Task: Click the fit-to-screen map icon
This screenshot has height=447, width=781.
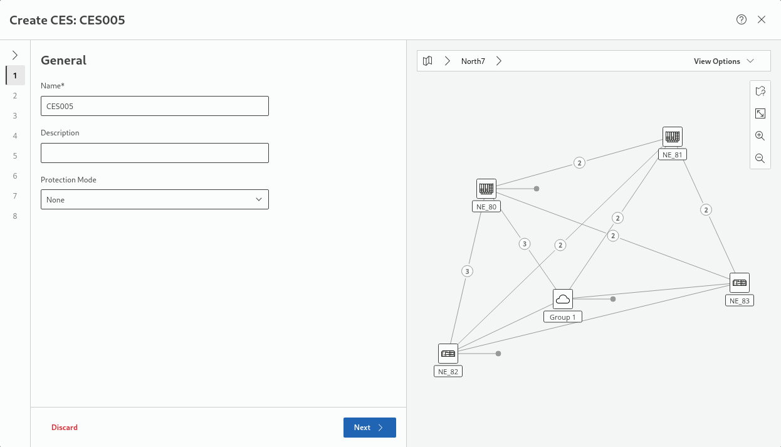Action: coord(760,113)
